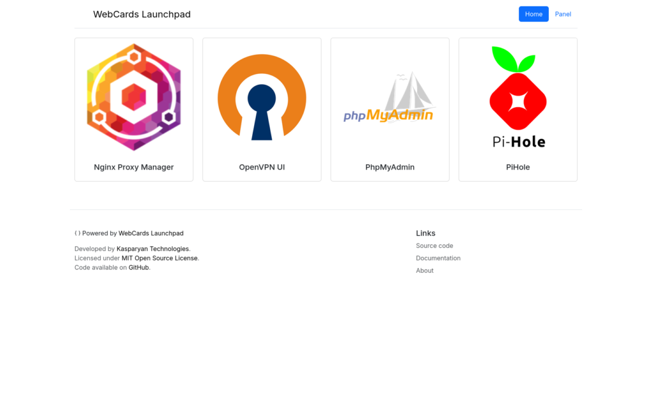The image size is (652, 408).
Task: Open the MIT Open Source License link
Action: [x=160, y=258]
